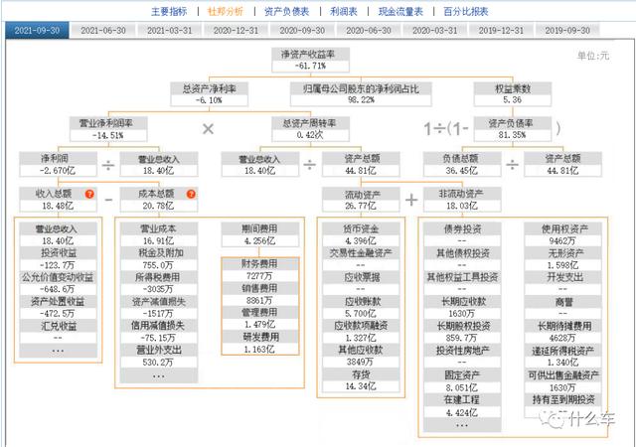
Task: Select the 2021-09-30 date tab
Action: click(37, 31)
